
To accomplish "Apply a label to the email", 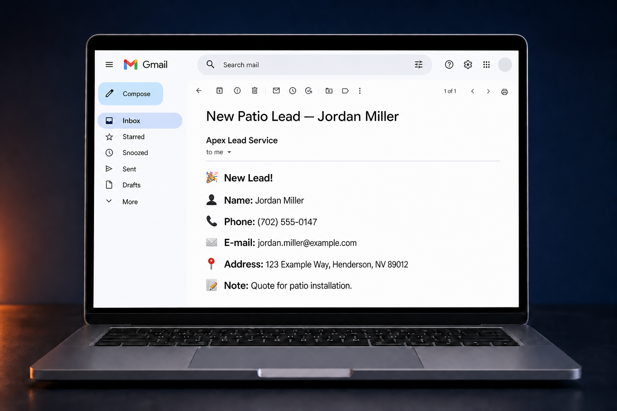I will 345,91.
